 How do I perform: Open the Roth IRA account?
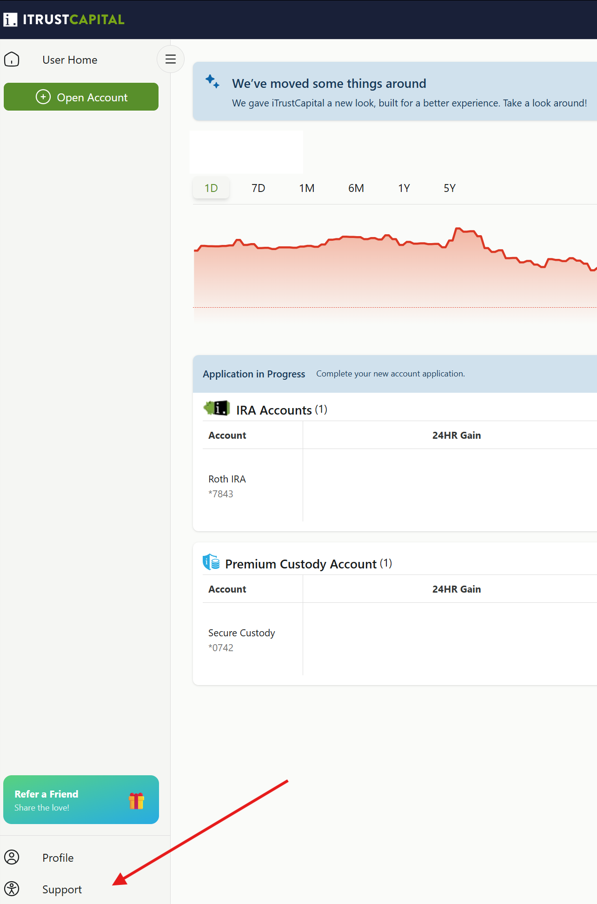pos(227,479)
